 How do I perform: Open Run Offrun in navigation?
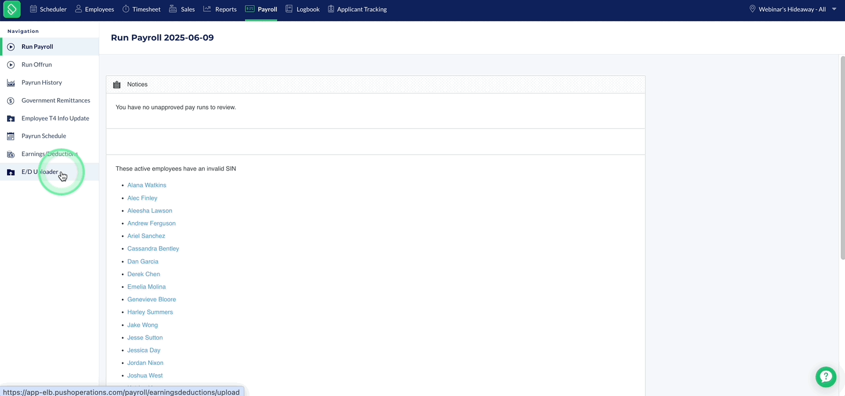pos(49,65)
